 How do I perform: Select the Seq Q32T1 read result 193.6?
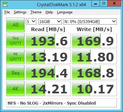point(48,41)
